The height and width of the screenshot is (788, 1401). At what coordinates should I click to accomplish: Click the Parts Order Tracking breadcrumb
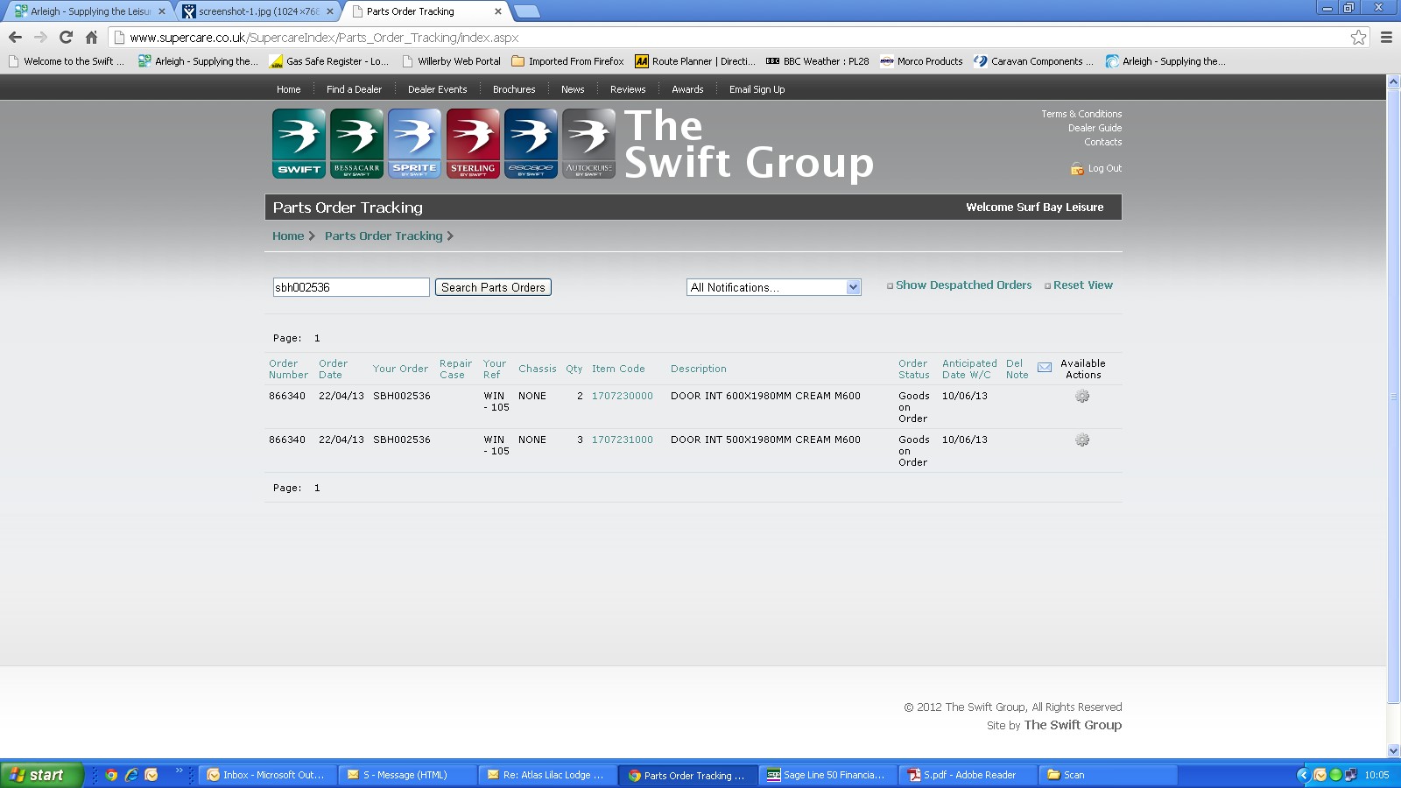(384, 236)
